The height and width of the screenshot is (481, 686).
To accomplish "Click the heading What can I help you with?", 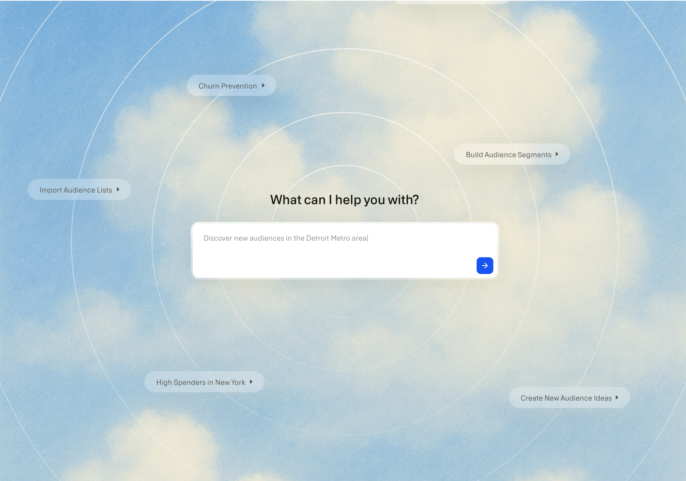I will click(x=345, y=200).
